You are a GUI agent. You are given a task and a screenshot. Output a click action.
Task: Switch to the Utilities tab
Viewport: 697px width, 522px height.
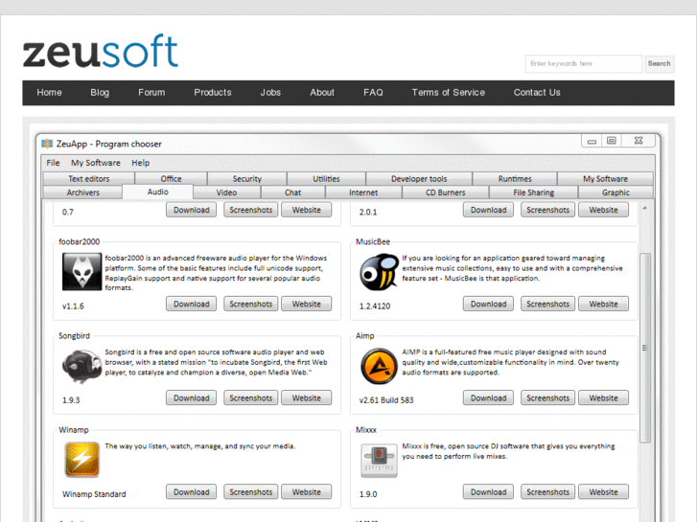click(x=326, y=178)
